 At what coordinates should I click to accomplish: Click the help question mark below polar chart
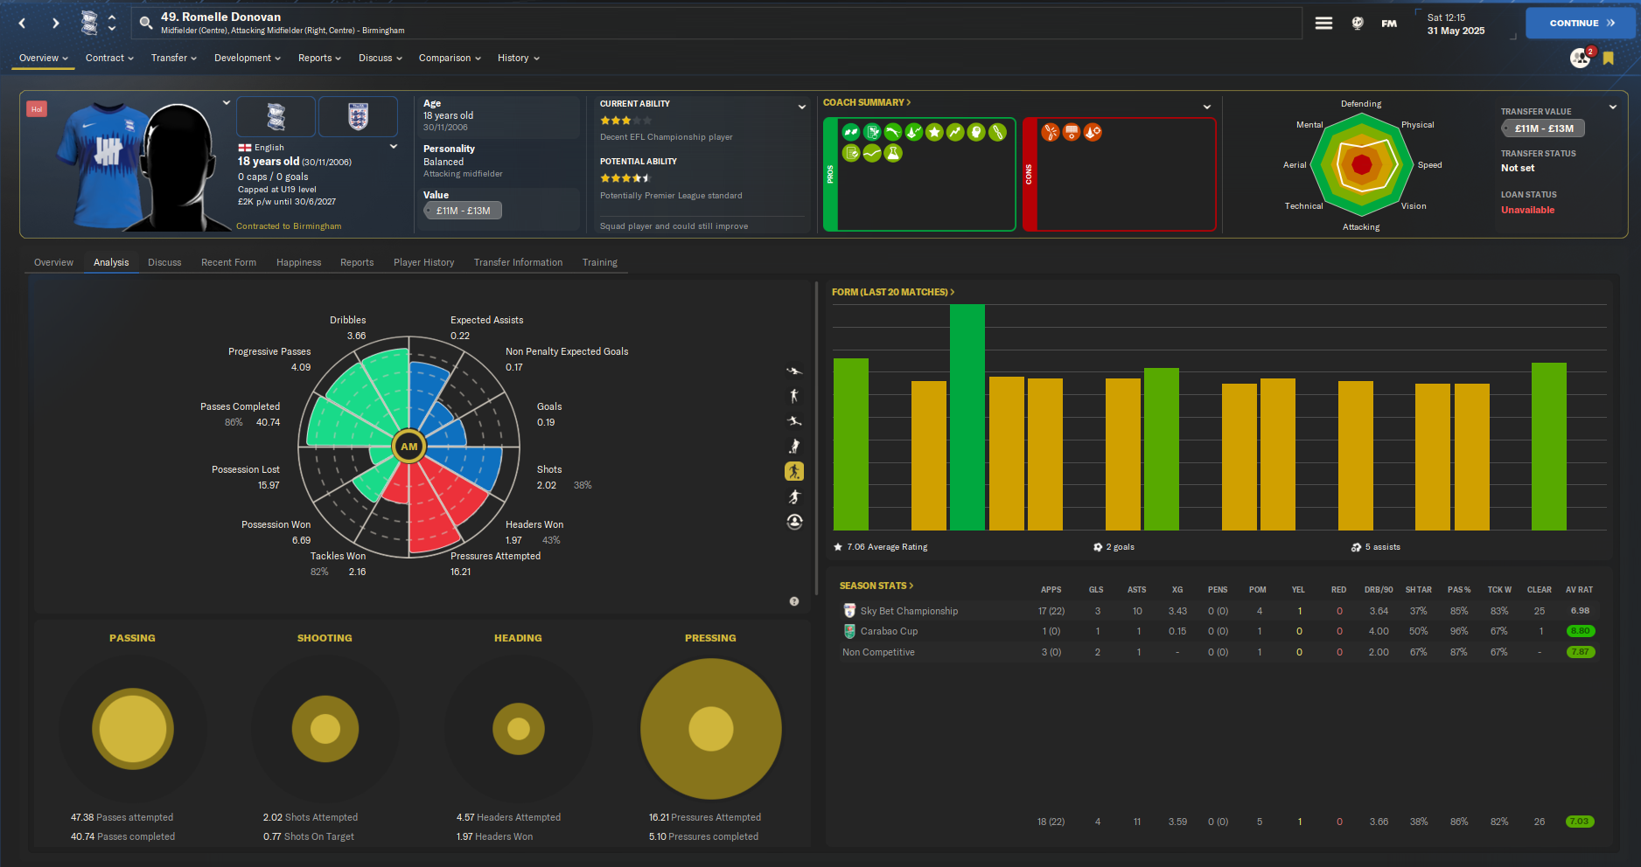(794, 601)
